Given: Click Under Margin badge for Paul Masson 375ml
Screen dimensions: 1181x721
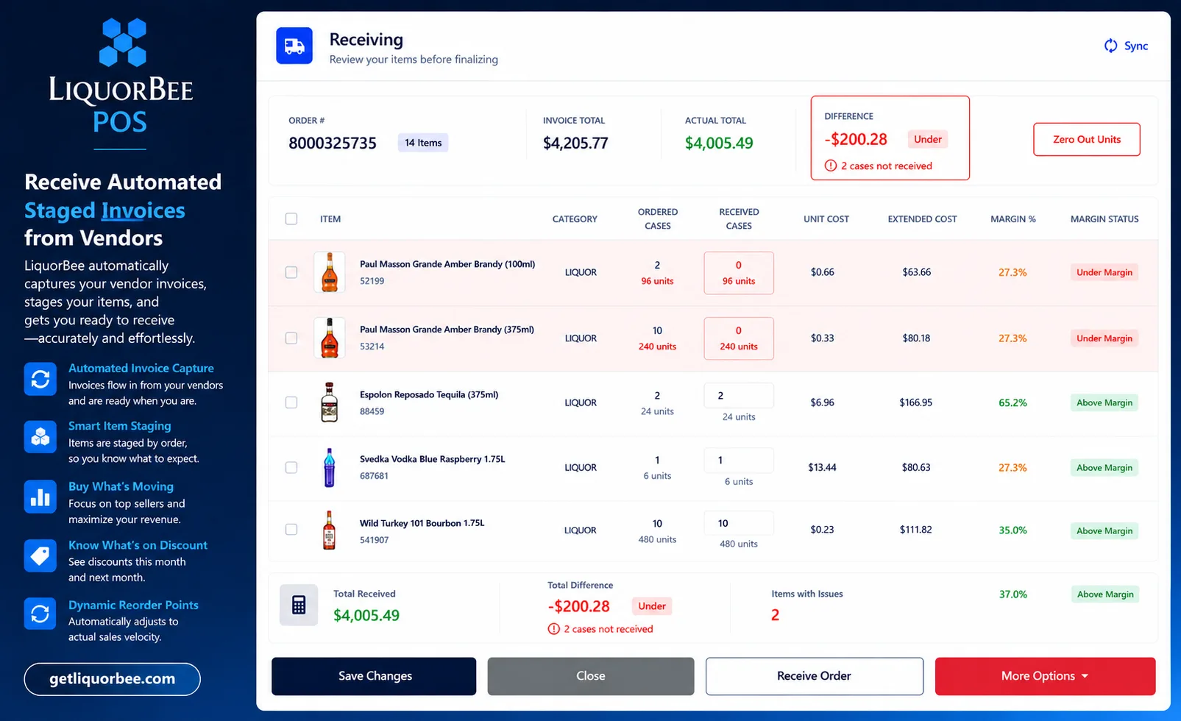Looking at the screenshot, I should coord(1104,338).
